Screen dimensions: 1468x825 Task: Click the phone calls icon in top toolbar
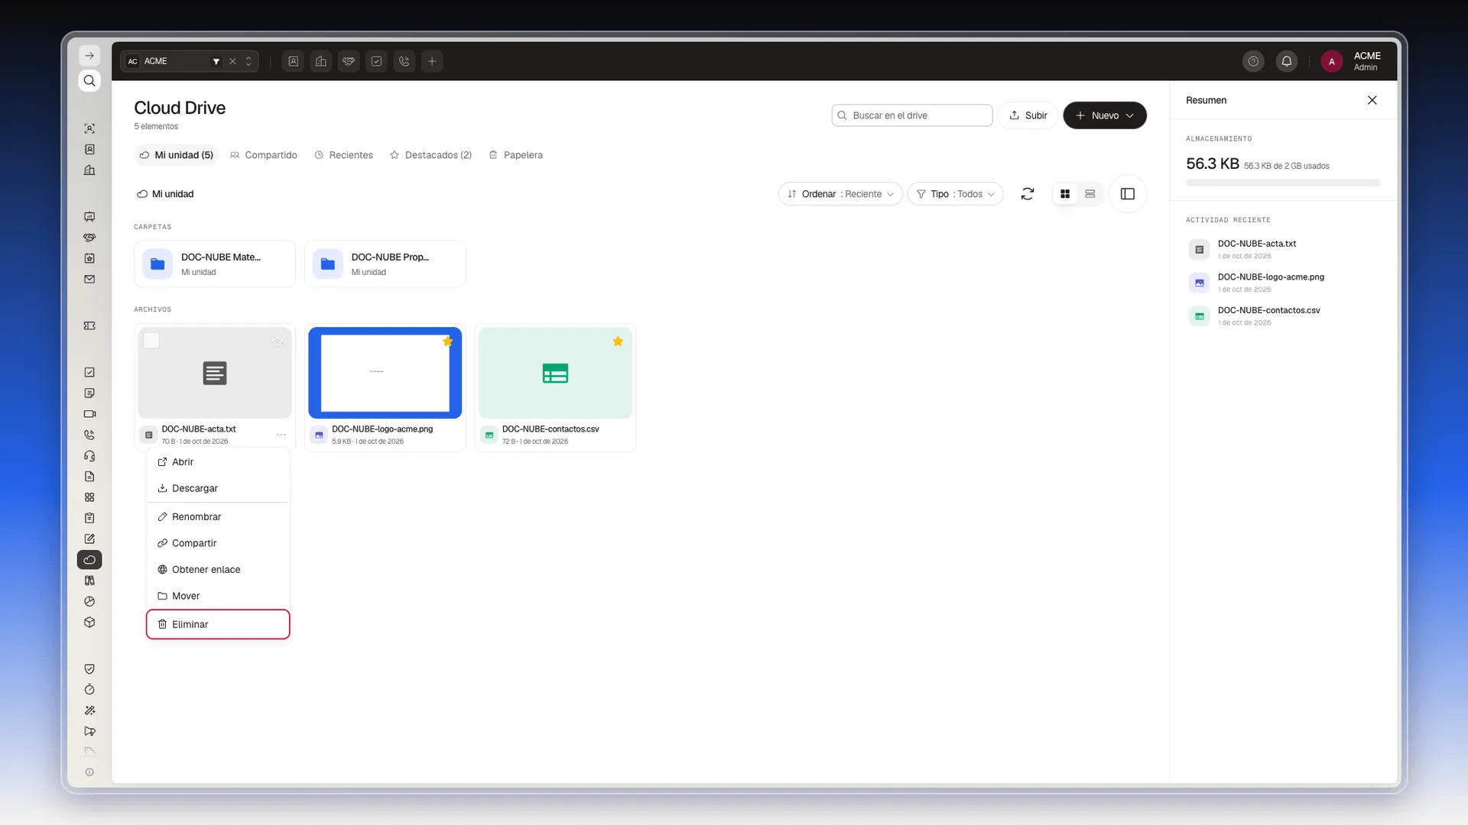(404, 61)
